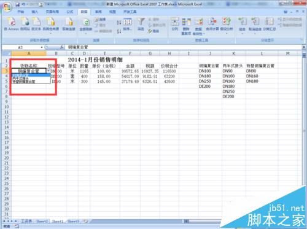Image resolution: width=307 pixels, height=229 pixels.
Task: Expand the formula bar
Action: (x=303, y=47)
